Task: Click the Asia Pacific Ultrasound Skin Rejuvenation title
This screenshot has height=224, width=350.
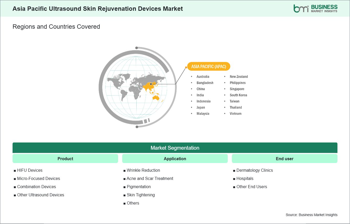Action: pyautogui.click(x=98, y=9)
